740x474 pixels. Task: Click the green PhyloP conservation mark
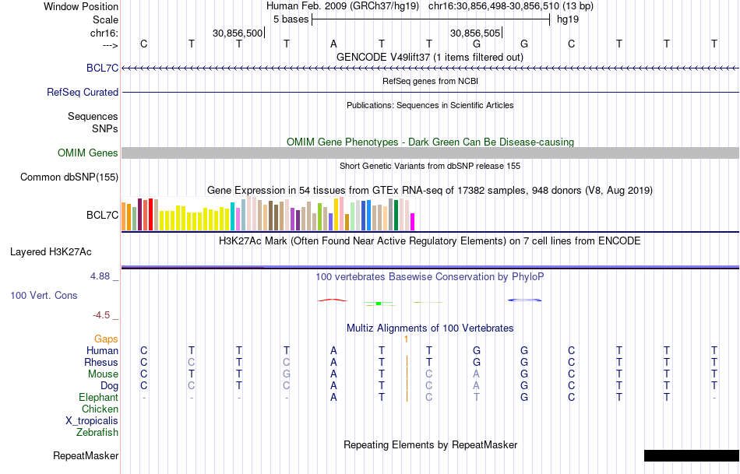379,304
